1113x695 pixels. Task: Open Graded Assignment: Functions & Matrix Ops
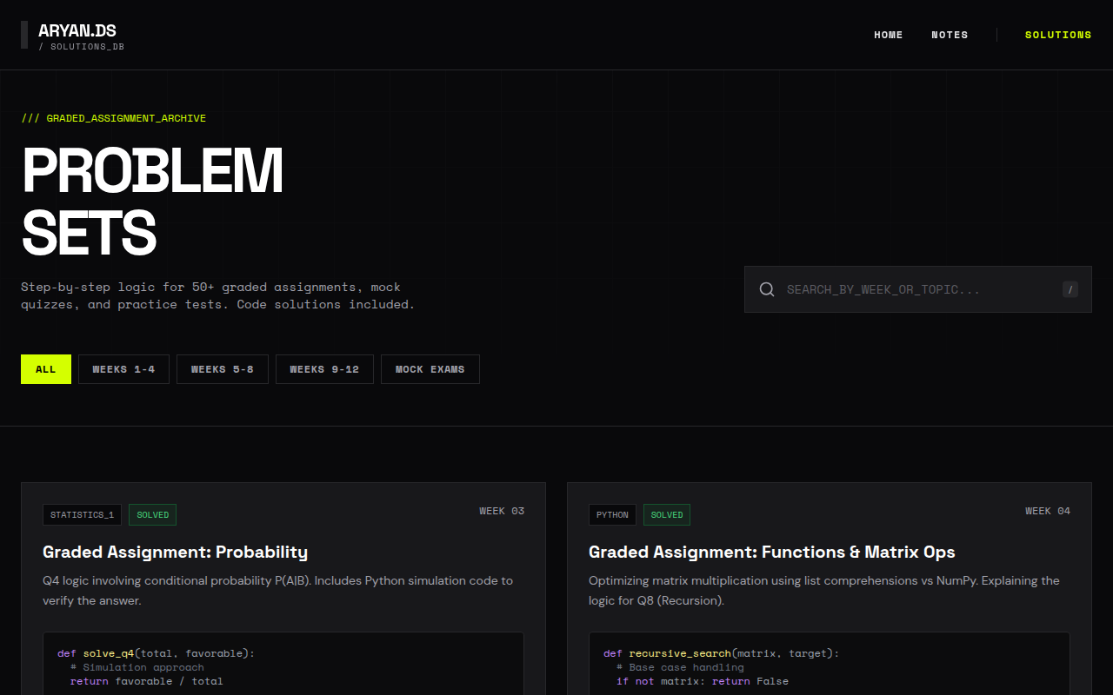(771, 552)
